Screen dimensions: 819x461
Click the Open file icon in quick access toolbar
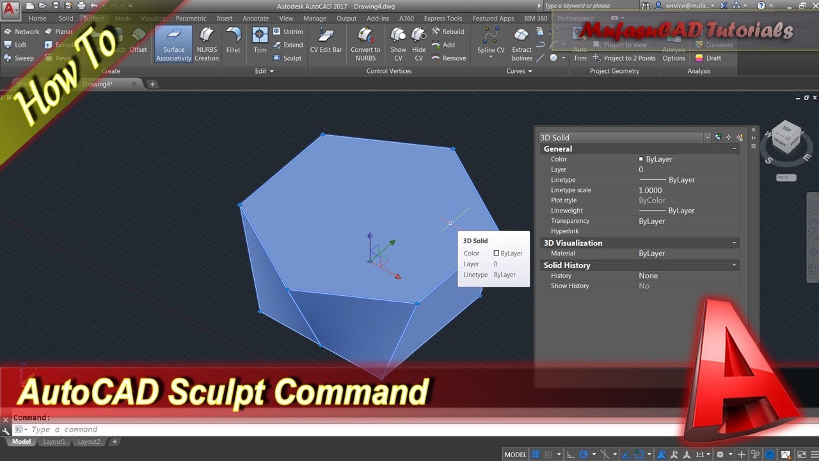(42, 6)
